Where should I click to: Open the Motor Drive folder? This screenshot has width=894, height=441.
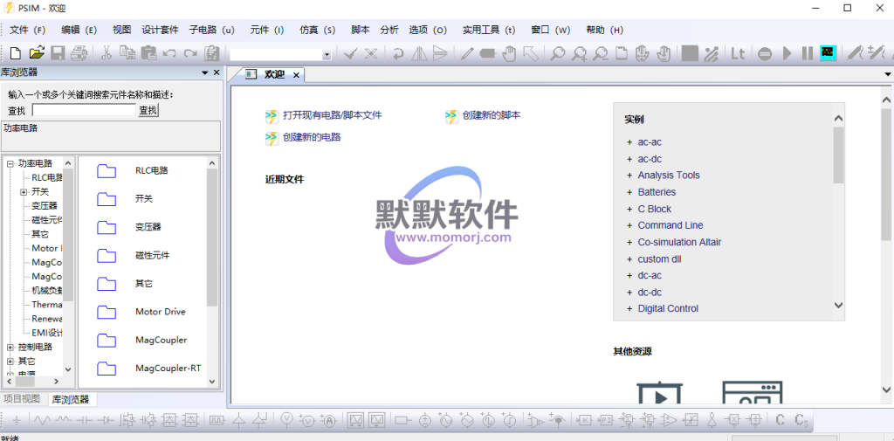[x=161, y=312]
